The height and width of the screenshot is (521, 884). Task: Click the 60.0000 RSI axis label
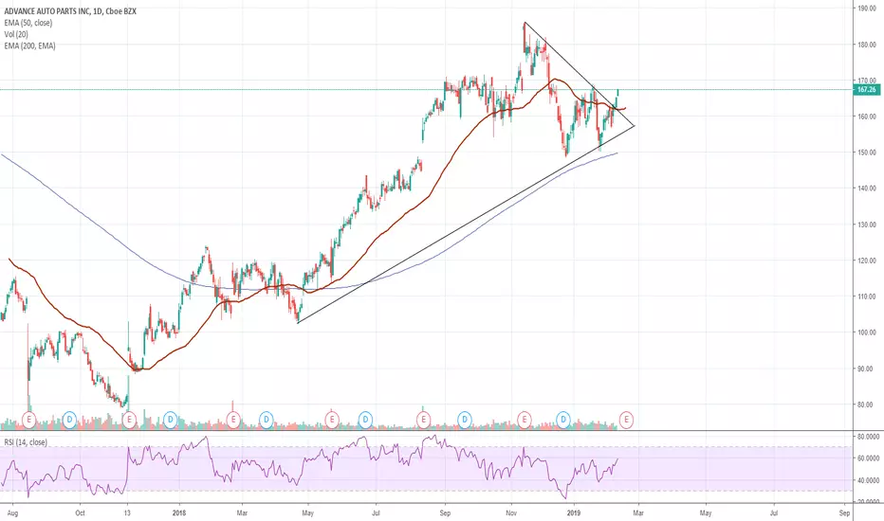[869, 458]
